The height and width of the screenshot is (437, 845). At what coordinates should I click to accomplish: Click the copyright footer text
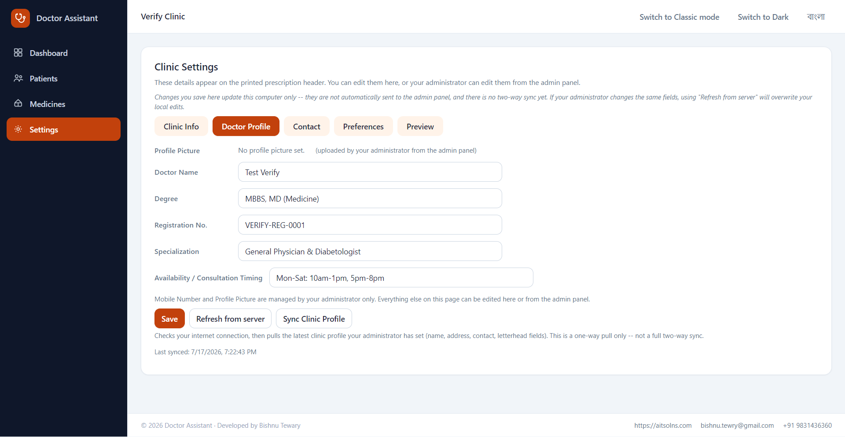[x=221, y=426]
